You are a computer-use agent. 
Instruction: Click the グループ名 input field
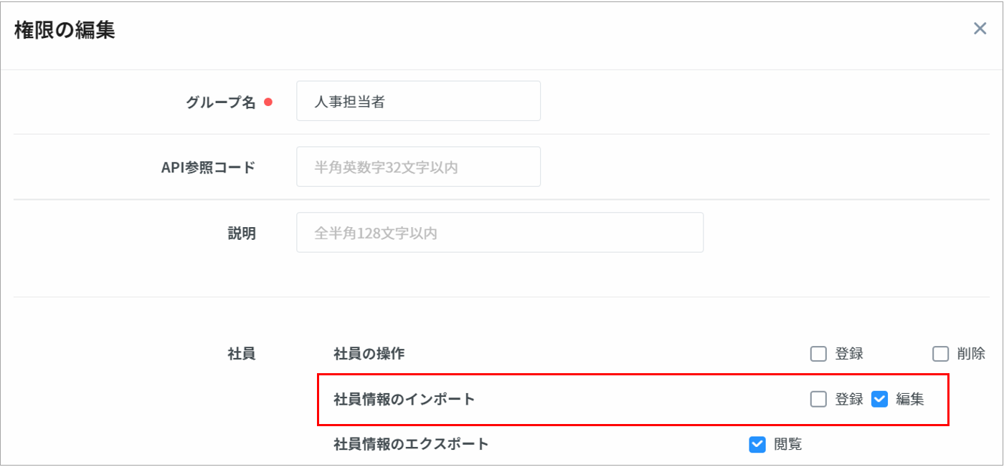[x=418, y=101]
